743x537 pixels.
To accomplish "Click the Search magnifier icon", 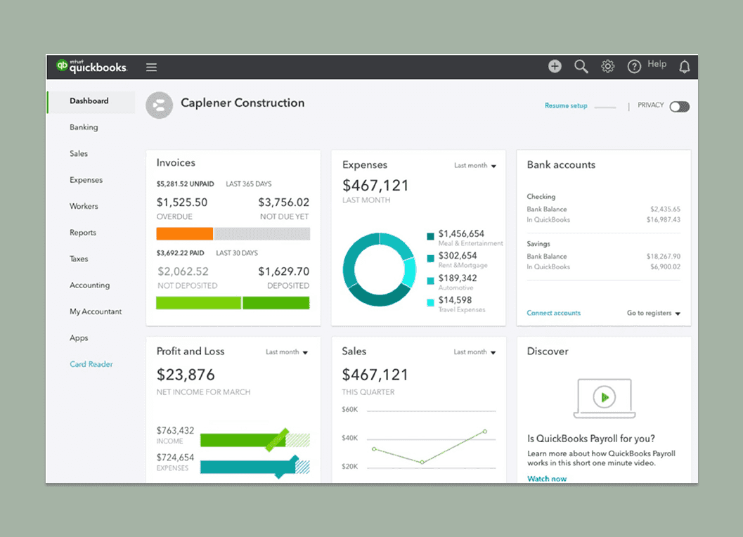I will [581, 65].
